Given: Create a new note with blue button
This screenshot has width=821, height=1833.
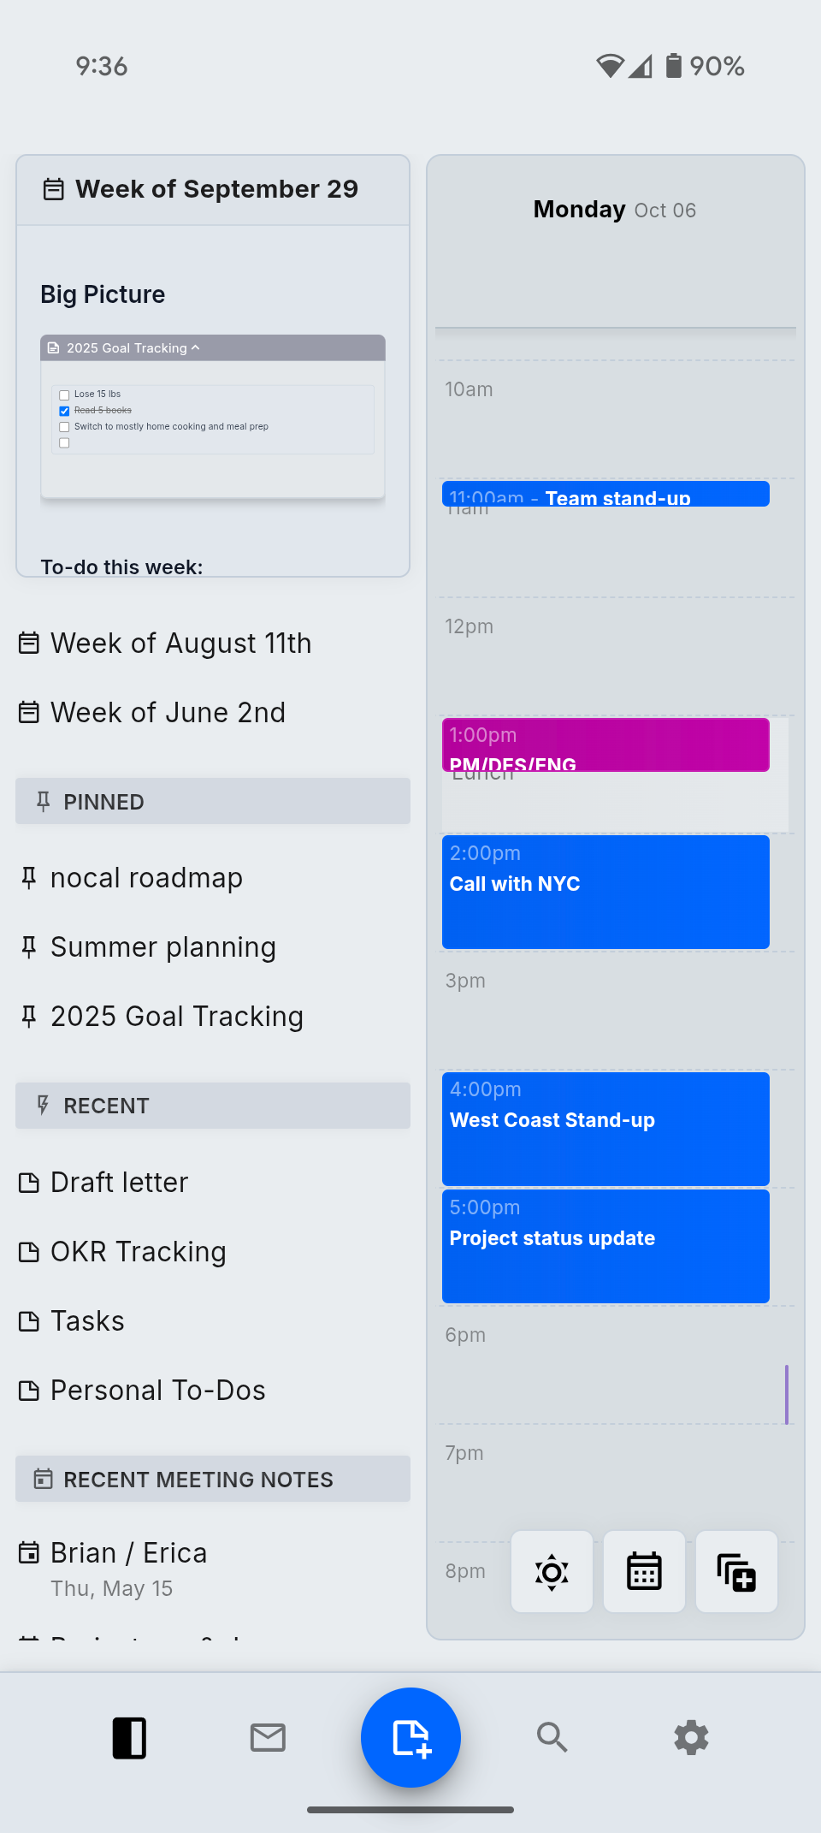Looking at the screenshot, I should (410, 1737).
